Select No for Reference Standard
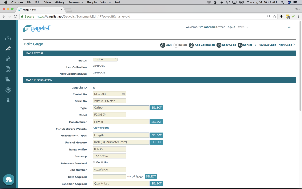 coord(102,162)
